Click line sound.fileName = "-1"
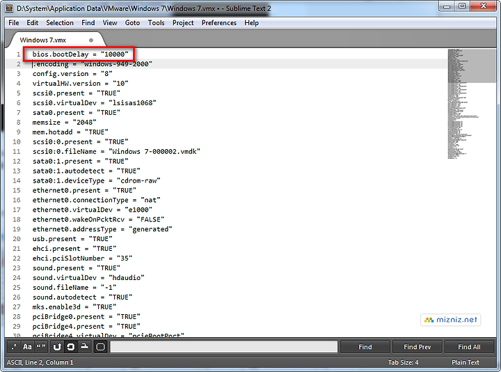 pyautogui.click(x=74, y=288)
